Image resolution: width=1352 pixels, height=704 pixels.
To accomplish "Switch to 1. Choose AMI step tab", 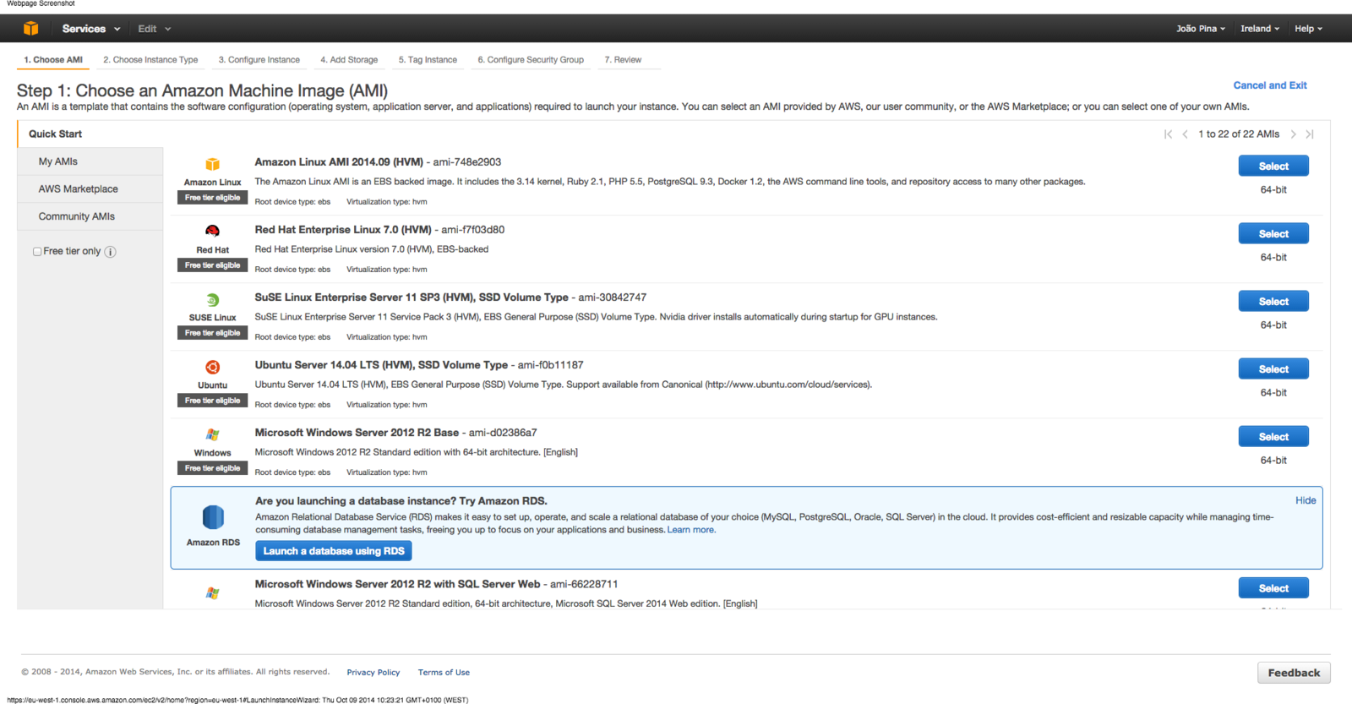I will tap(53, 60).
